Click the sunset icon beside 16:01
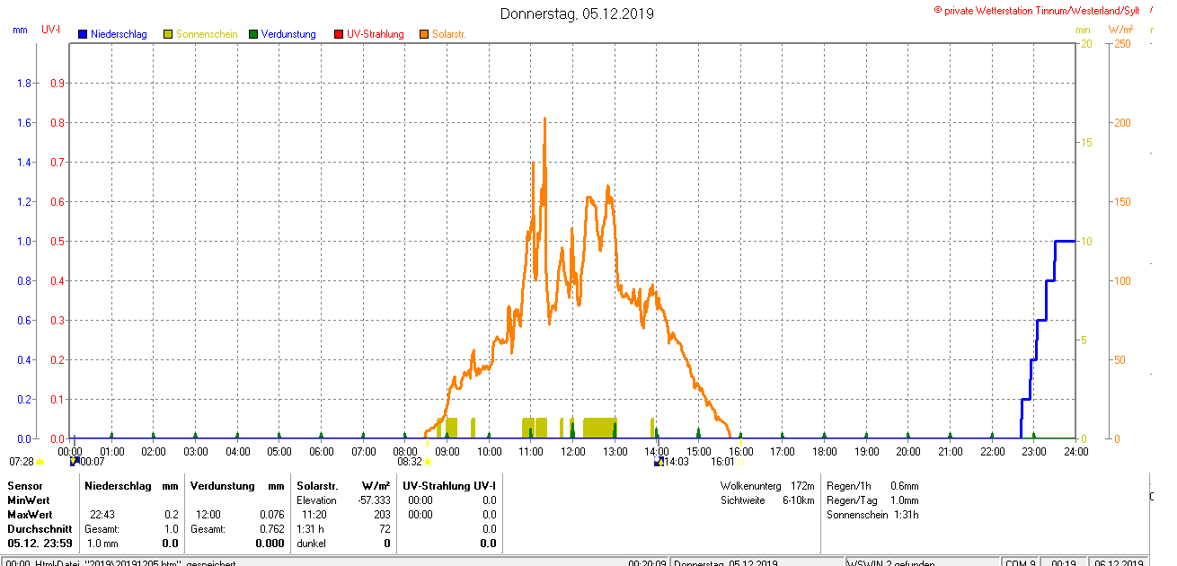Image resolution: width=1177 pixels, height=566 pixels. [741, 462]
